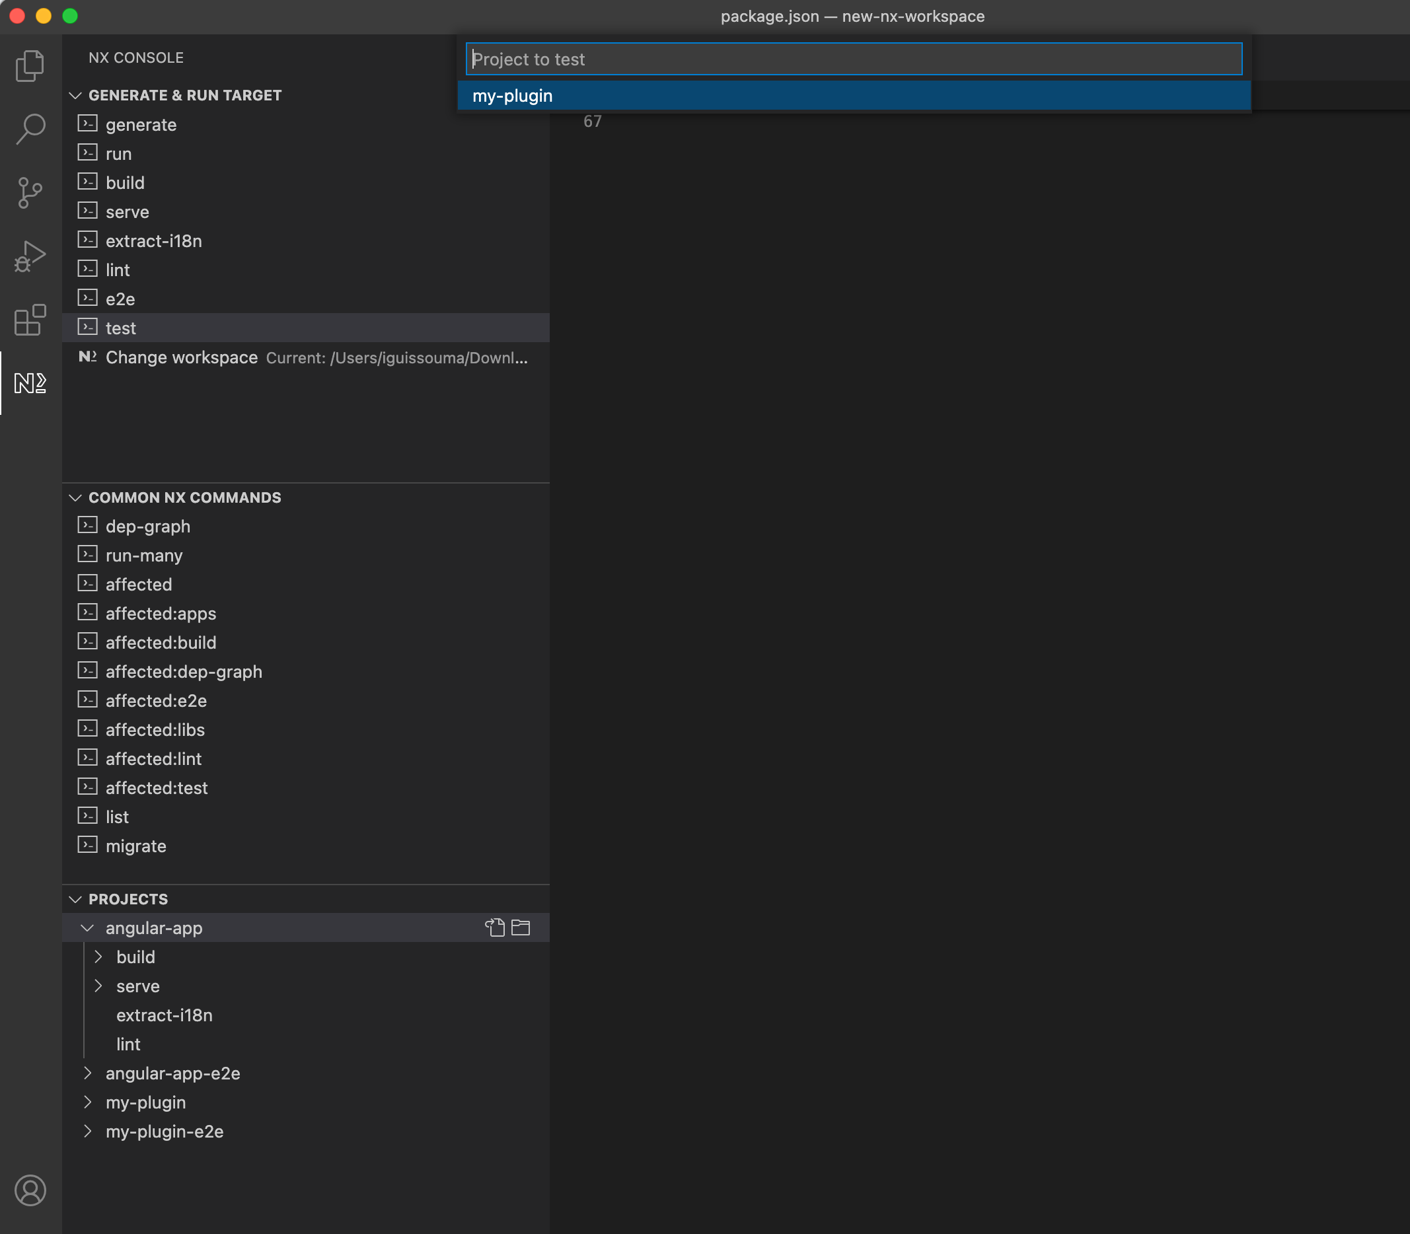Open the Extensions view
Screen dimensions: 1410x1234
[x=30, y=320]
